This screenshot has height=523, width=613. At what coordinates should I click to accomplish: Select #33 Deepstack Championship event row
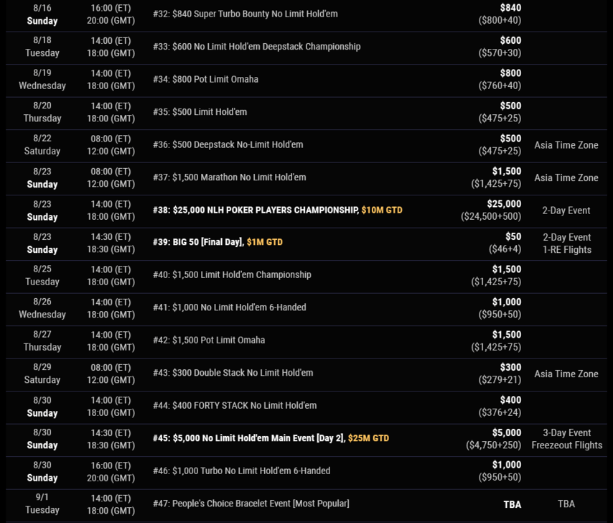coord(256,47)
